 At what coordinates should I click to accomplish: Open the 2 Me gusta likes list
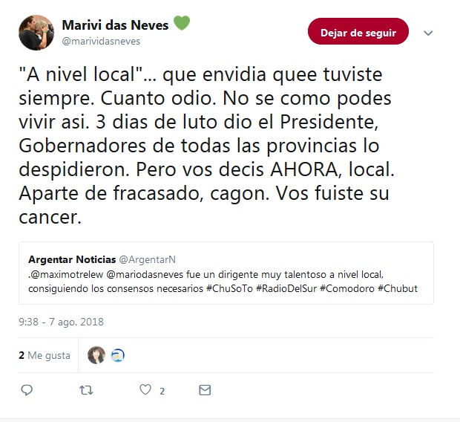click(x=45, y=356)
